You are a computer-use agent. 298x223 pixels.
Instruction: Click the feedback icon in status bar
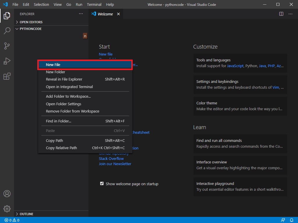[283, 220]
